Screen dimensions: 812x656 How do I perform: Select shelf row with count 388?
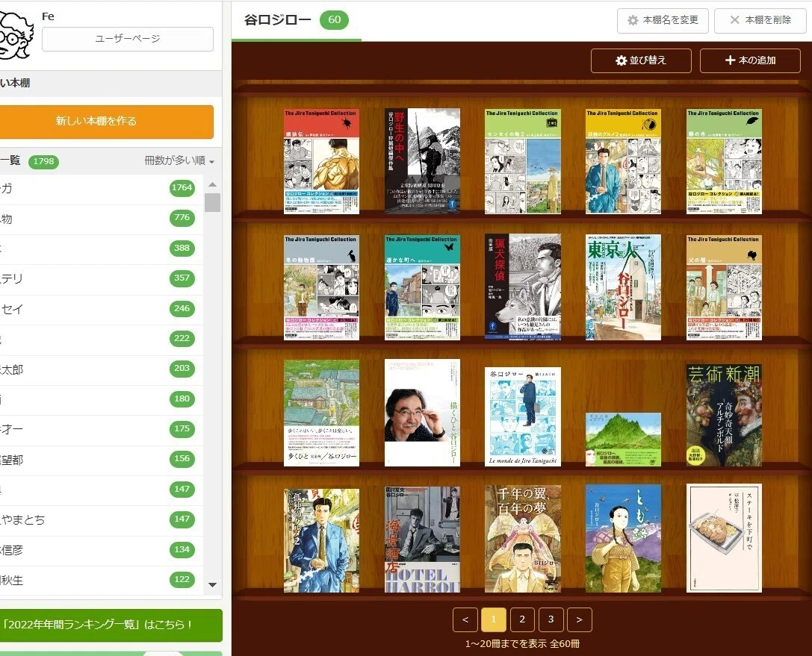click(x=101, y=249)
